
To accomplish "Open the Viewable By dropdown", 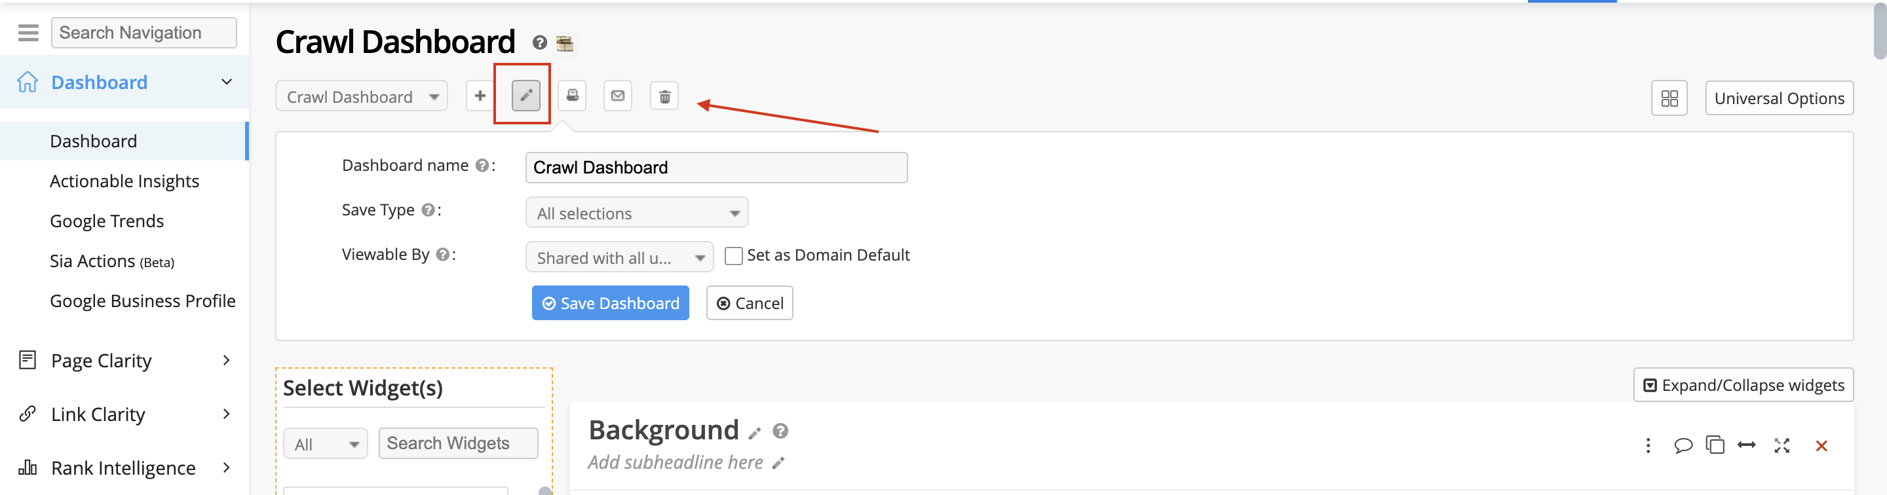I will point(619,258).
